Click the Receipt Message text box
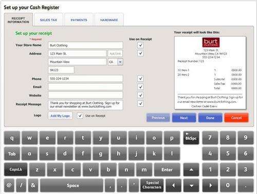Screen dimensions: 257x194 85,105
